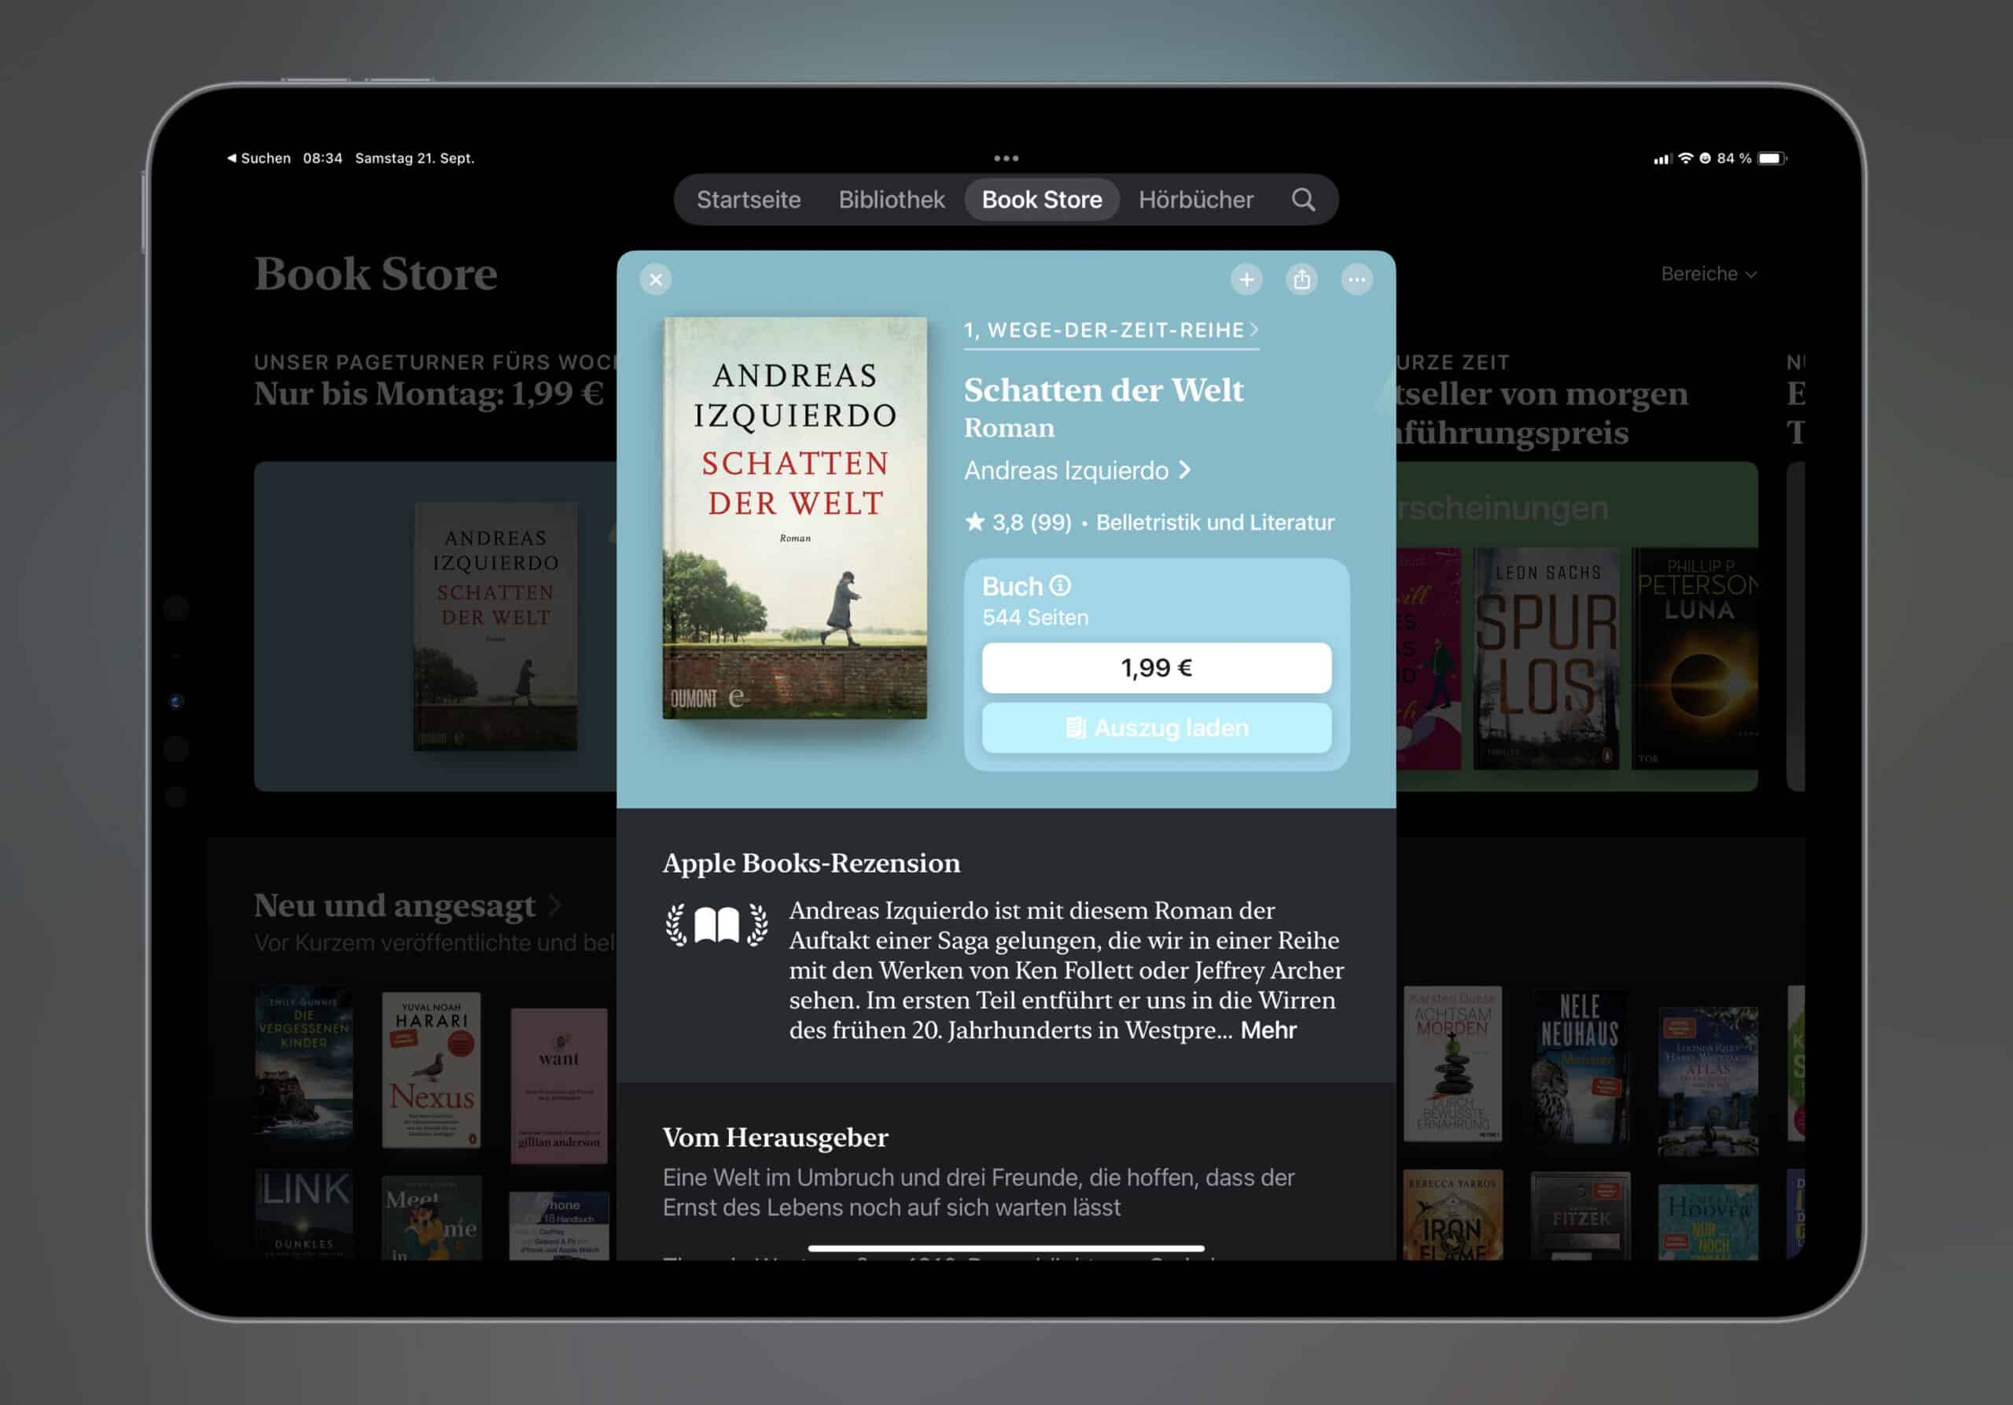Viewport: 2013px width, 1405px height.
Task: Open author page Andreas Izquierdo
Action: click(x=1077, y=471)
